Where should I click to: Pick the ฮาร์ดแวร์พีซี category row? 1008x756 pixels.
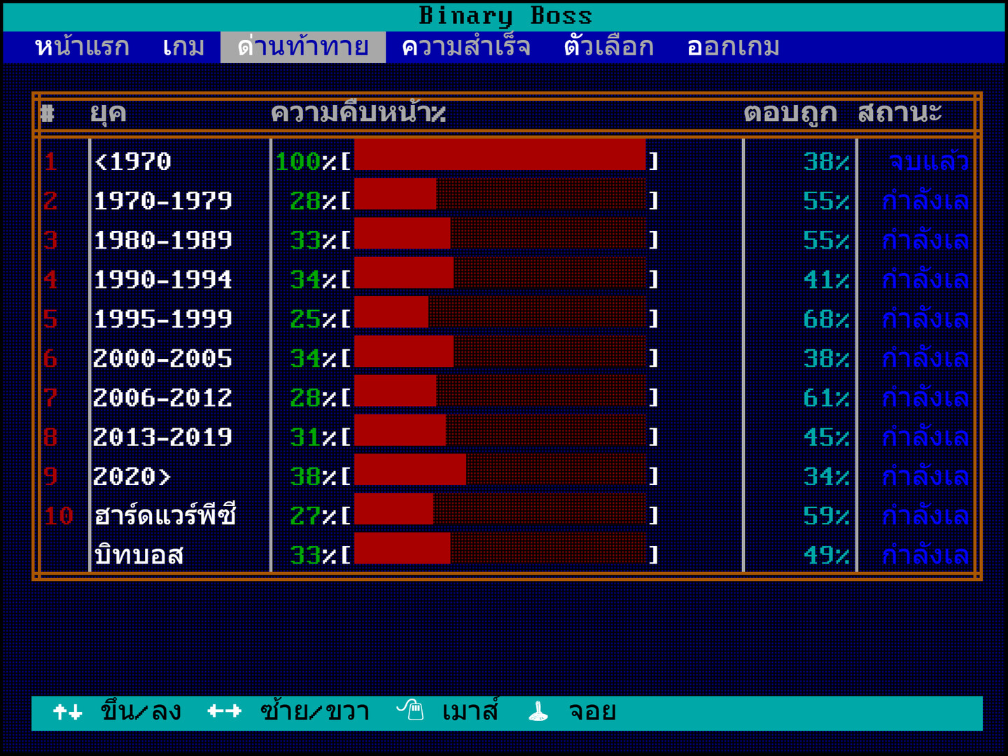coord(165,516)
